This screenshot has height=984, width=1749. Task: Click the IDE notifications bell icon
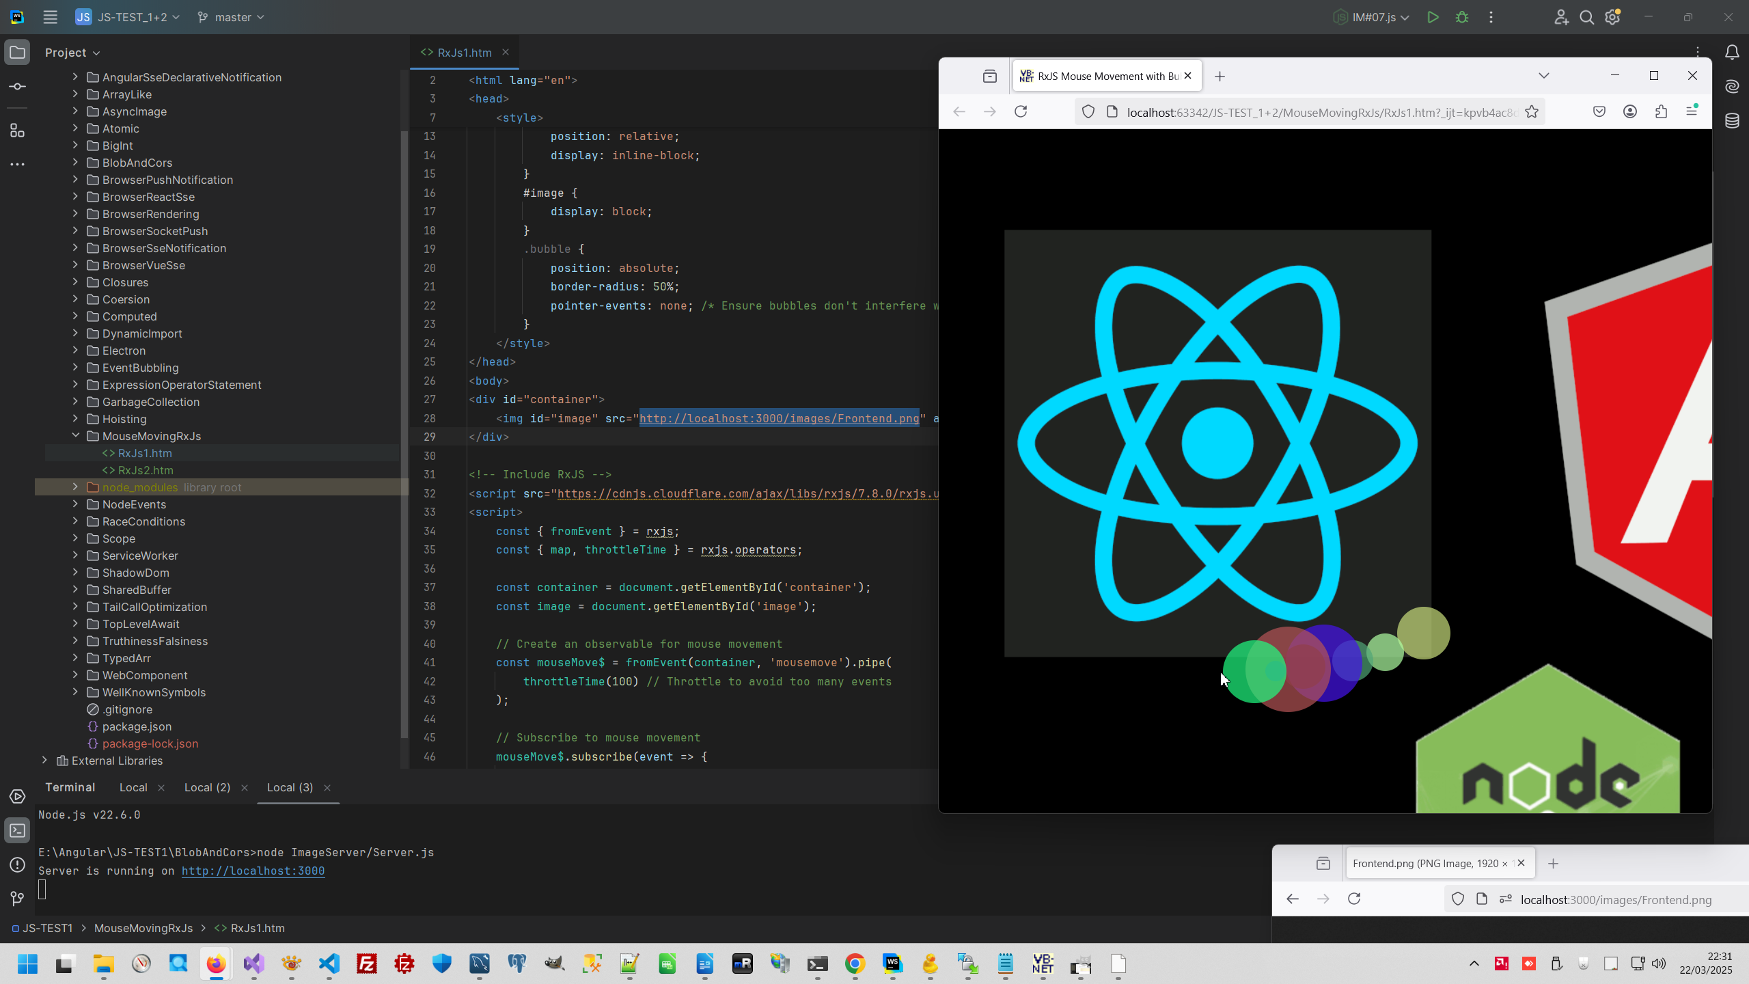[x=1732, y=53]
